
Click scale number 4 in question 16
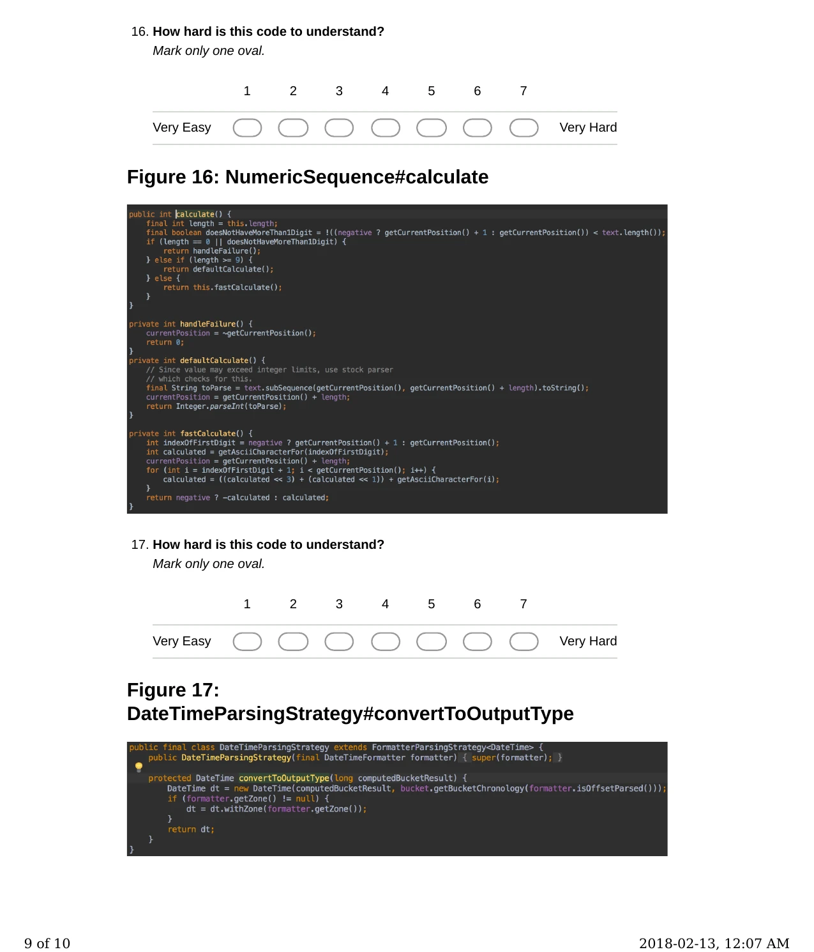tap(385, 91)
